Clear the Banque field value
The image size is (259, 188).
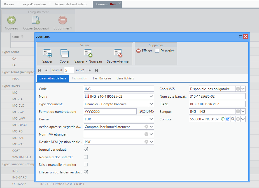[x=238, y=112]
